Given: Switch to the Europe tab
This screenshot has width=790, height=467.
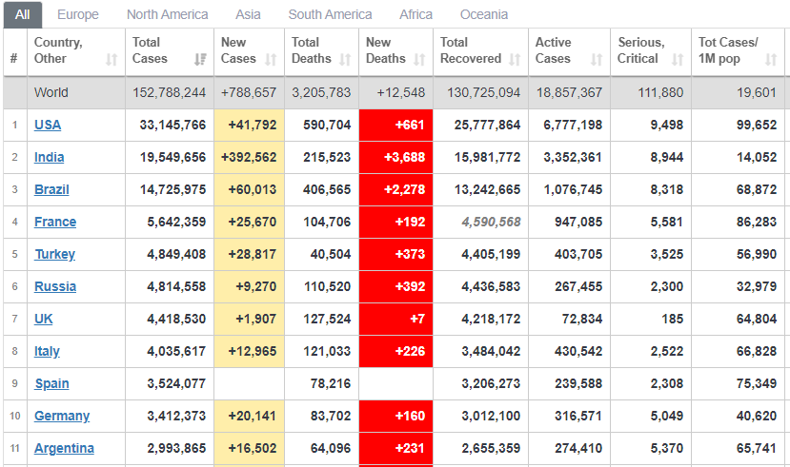Looking at the screenshot, I should (x=78, y=14).
